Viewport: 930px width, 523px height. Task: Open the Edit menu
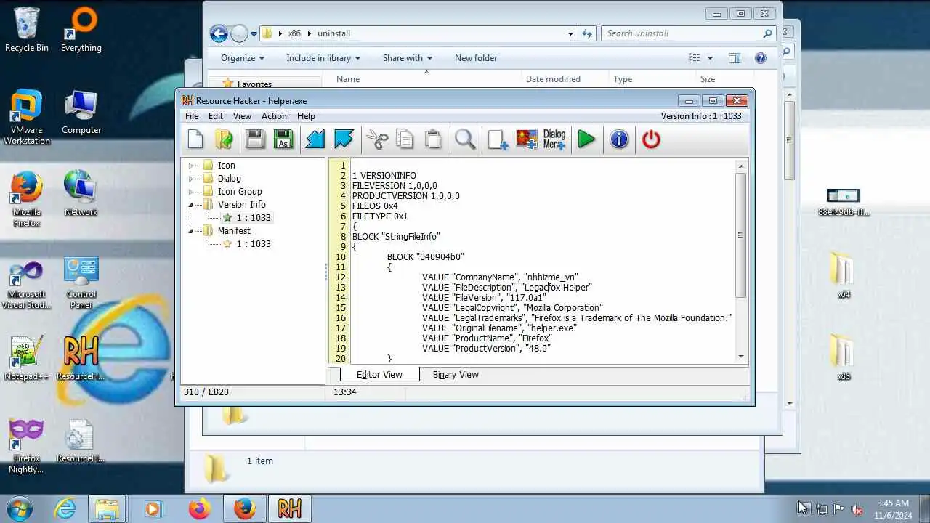(x=216, y=116)
